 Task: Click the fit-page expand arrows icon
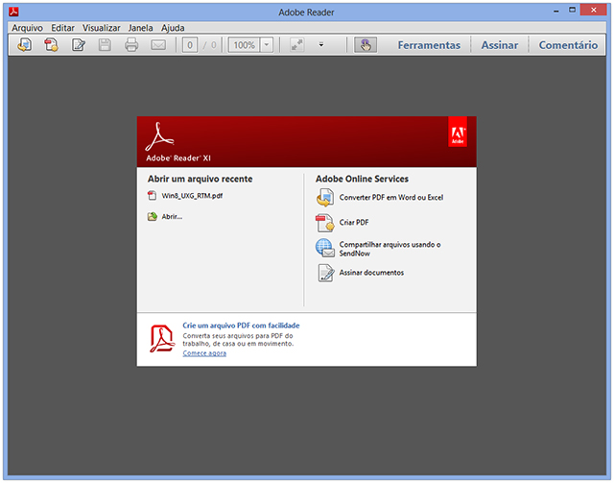point(297,45)
